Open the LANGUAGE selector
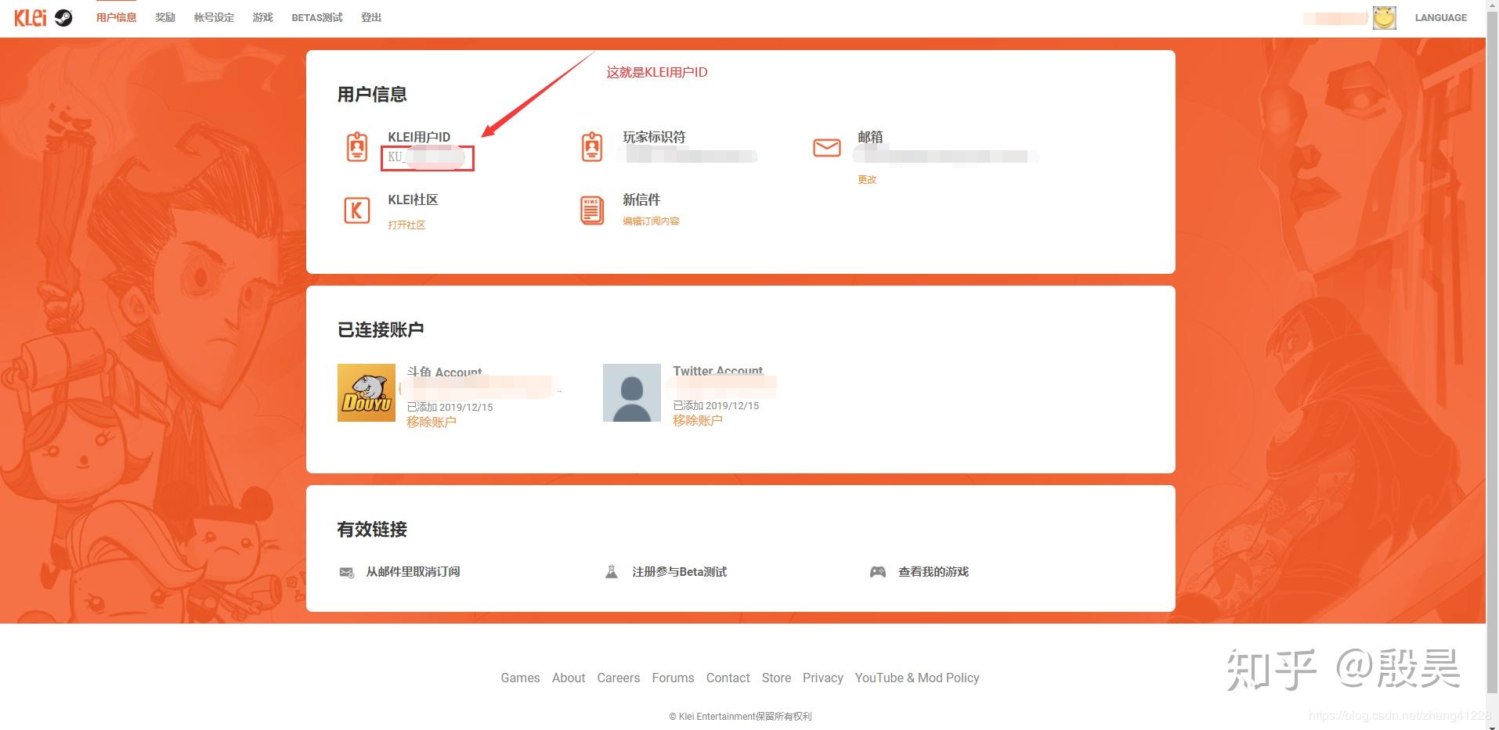The width and height of the screenshot is (1499, 730). pyautogui.click(x=1441, y=17)
